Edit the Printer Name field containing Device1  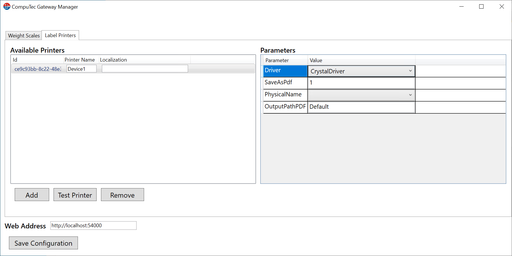[81, 69]
